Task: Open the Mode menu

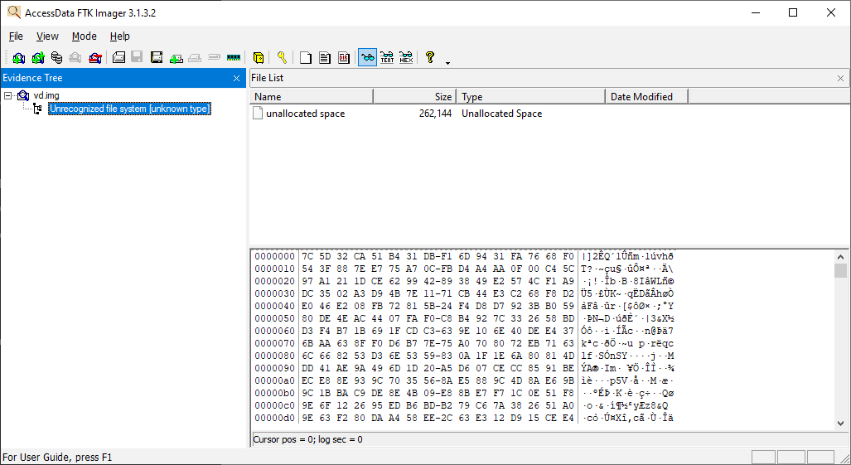Action: click(x=85, y=36)
